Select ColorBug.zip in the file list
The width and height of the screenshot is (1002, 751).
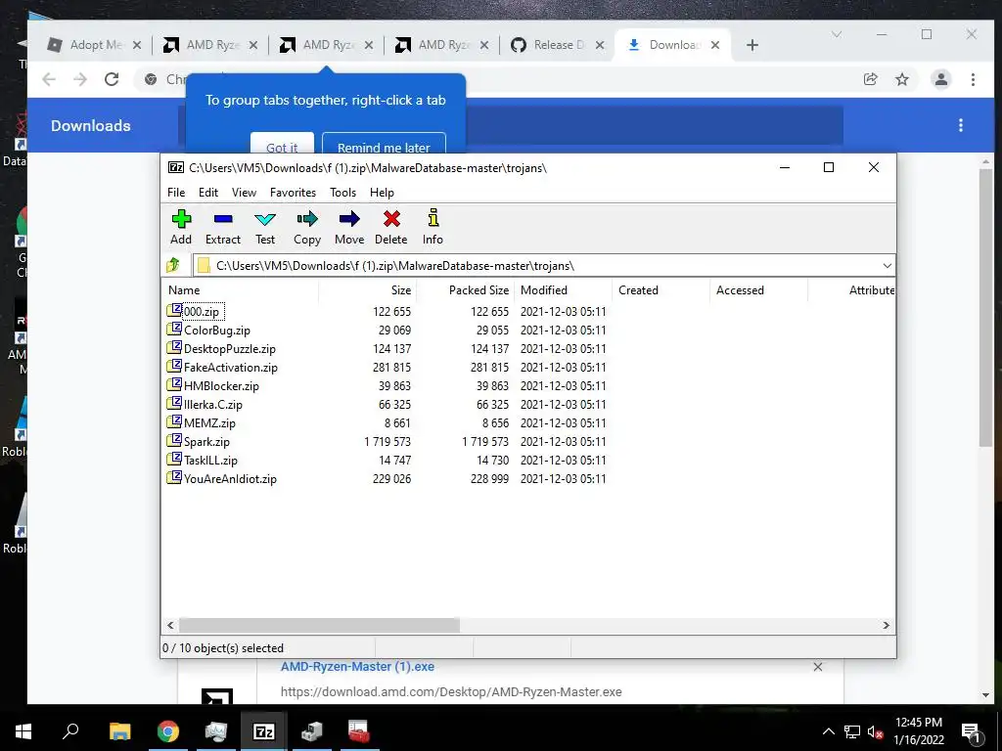[x=216, y=331]
